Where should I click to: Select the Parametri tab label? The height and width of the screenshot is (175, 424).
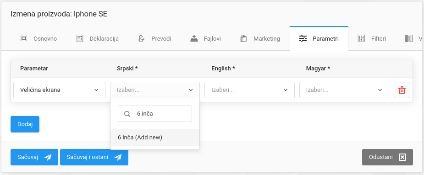tap(325, 38)
